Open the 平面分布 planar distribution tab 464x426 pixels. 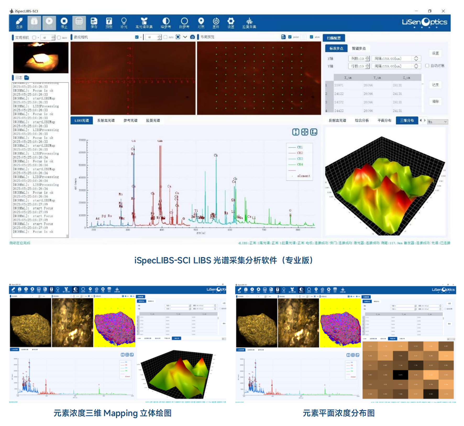(384, 121)
